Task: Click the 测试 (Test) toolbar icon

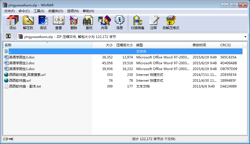Action: (43, 20)
